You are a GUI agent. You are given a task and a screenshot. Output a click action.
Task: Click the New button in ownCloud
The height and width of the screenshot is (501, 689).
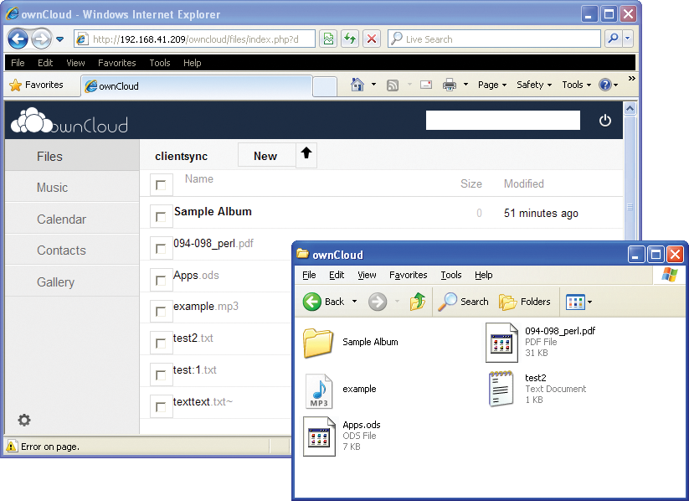point(265,156)
